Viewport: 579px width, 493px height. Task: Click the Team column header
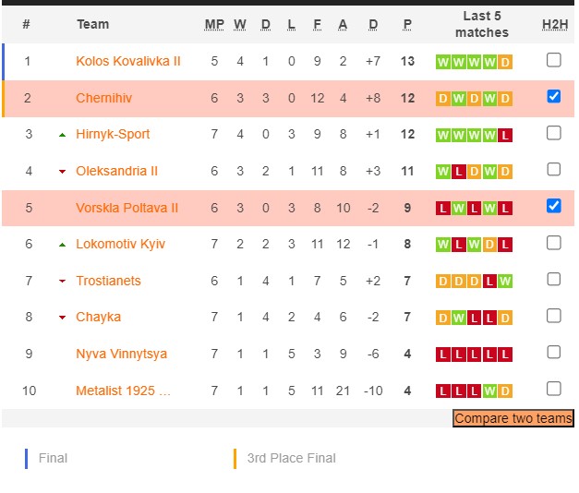(x=92, y=24)
